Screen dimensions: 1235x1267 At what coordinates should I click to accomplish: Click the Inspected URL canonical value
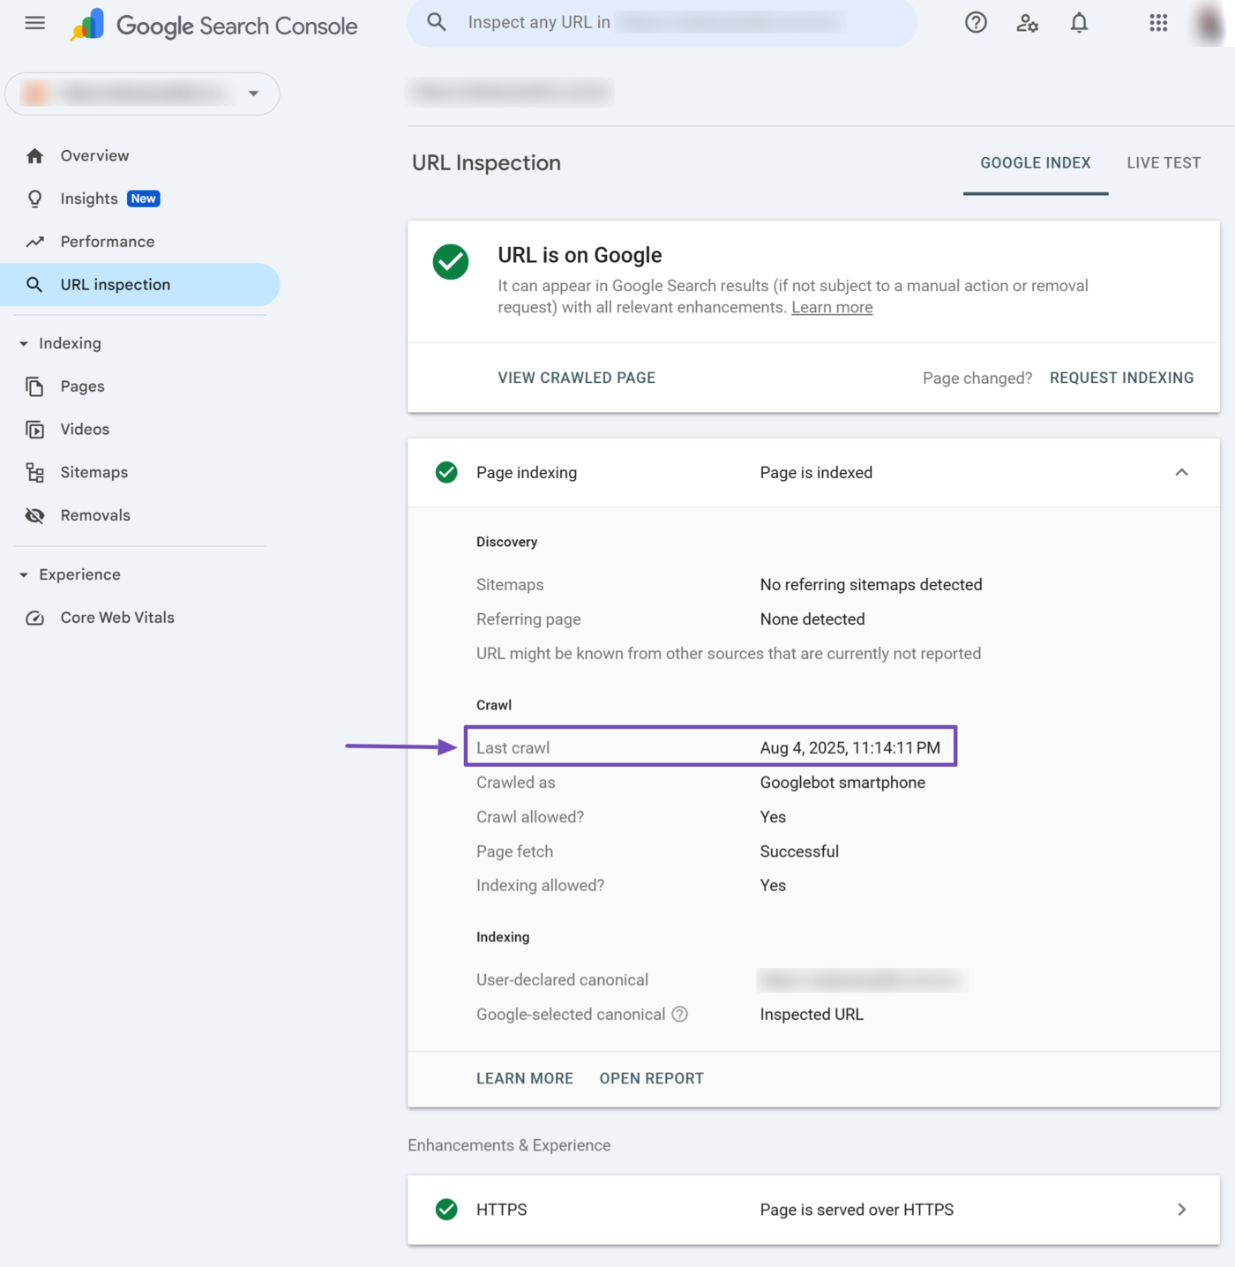pos(812,1015)
